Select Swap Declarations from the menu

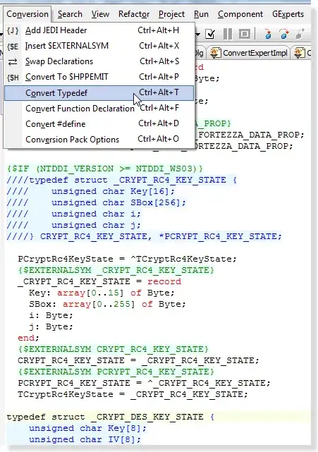(x=99, y=61)
